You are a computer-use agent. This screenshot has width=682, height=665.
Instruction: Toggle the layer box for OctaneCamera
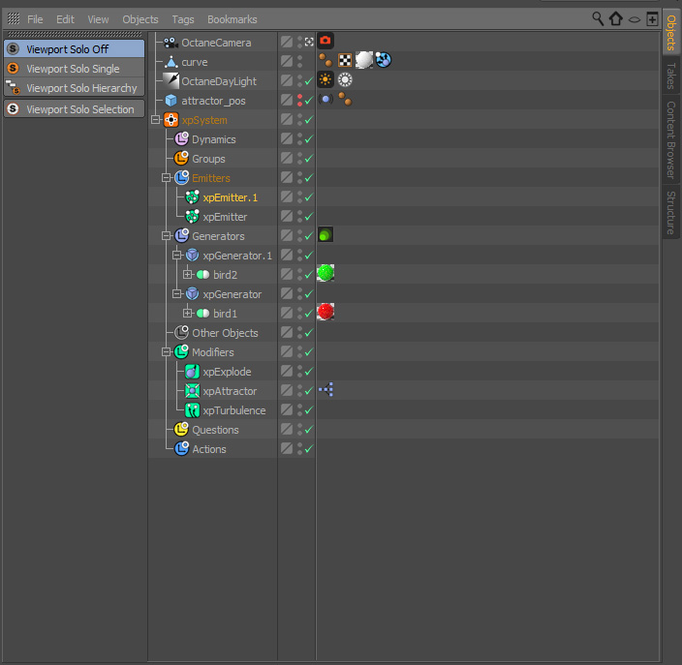click(x=287, y=42)
